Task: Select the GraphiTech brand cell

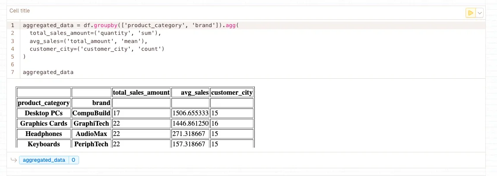Action: [x=91, y=124]
